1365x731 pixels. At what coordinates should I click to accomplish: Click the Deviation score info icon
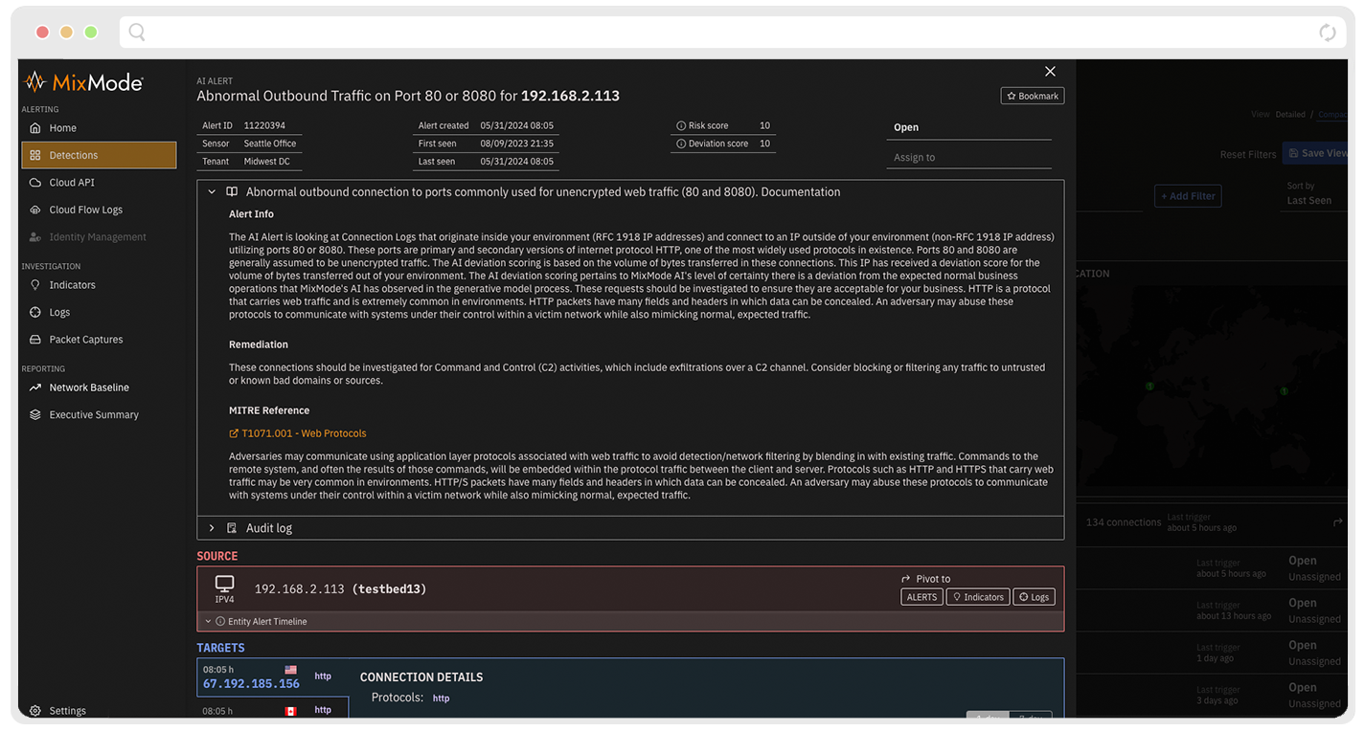point(681,144)
